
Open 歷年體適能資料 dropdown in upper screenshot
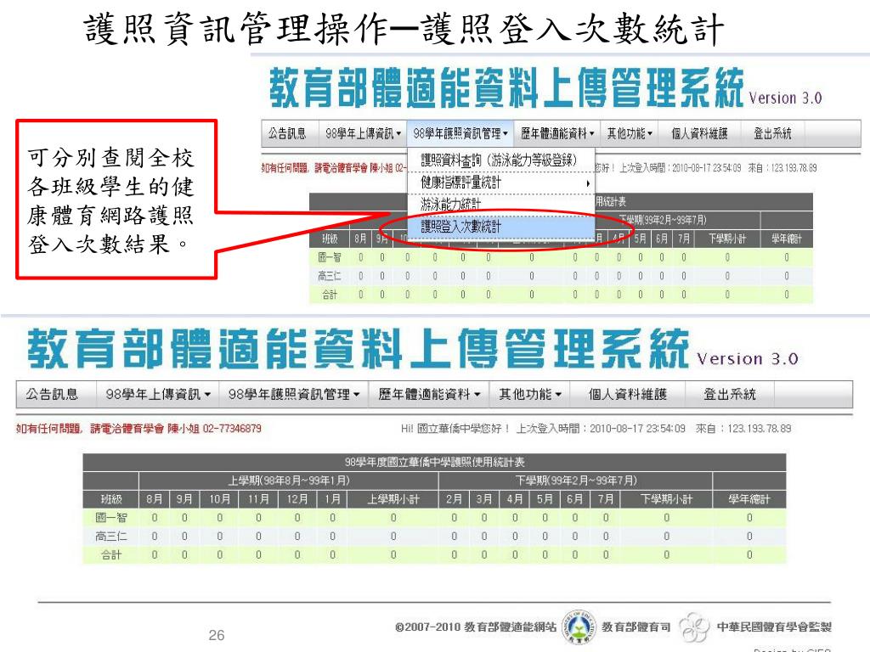click(x=556, y=133)
